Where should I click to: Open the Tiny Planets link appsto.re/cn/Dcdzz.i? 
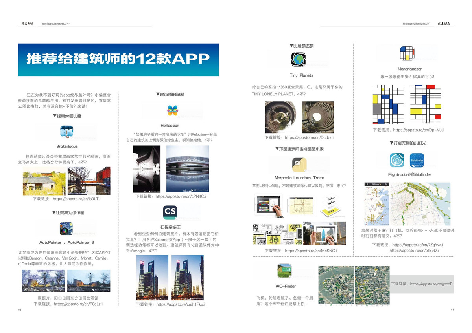tap(309, 138)
